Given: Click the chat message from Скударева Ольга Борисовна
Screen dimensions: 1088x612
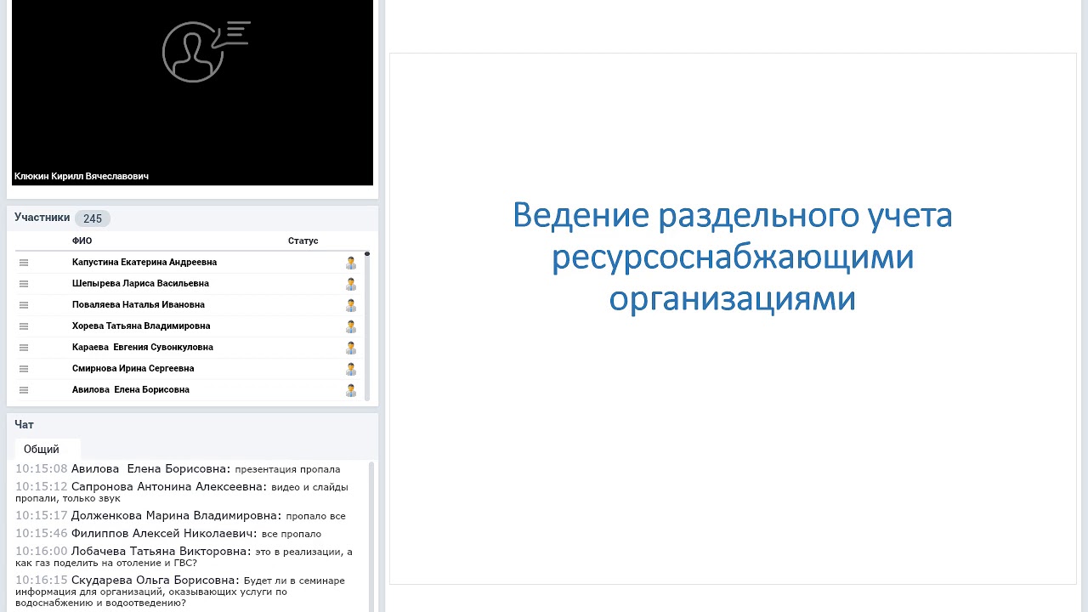Looking at the screenshot, I should click(180, 592).
